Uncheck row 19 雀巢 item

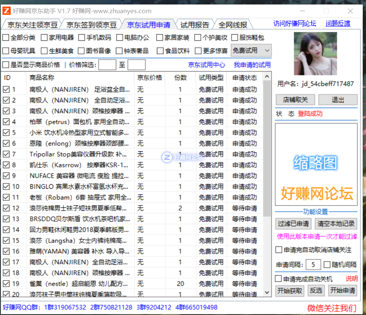[6, 284]
